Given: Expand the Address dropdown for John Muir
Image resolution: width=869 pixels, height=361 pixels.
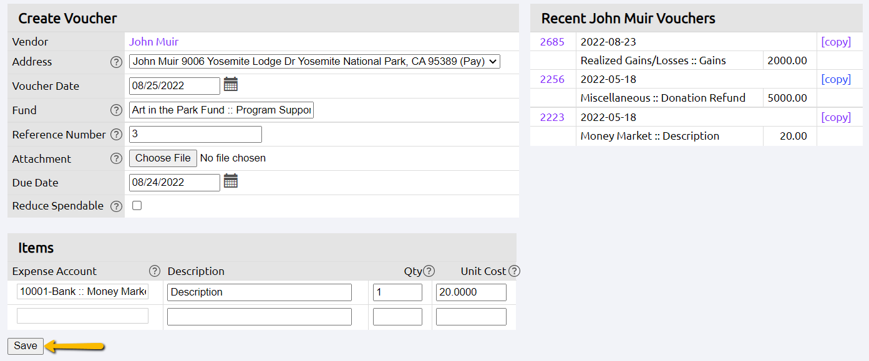Looking at the screenshot, I should (x=314, y=61).
